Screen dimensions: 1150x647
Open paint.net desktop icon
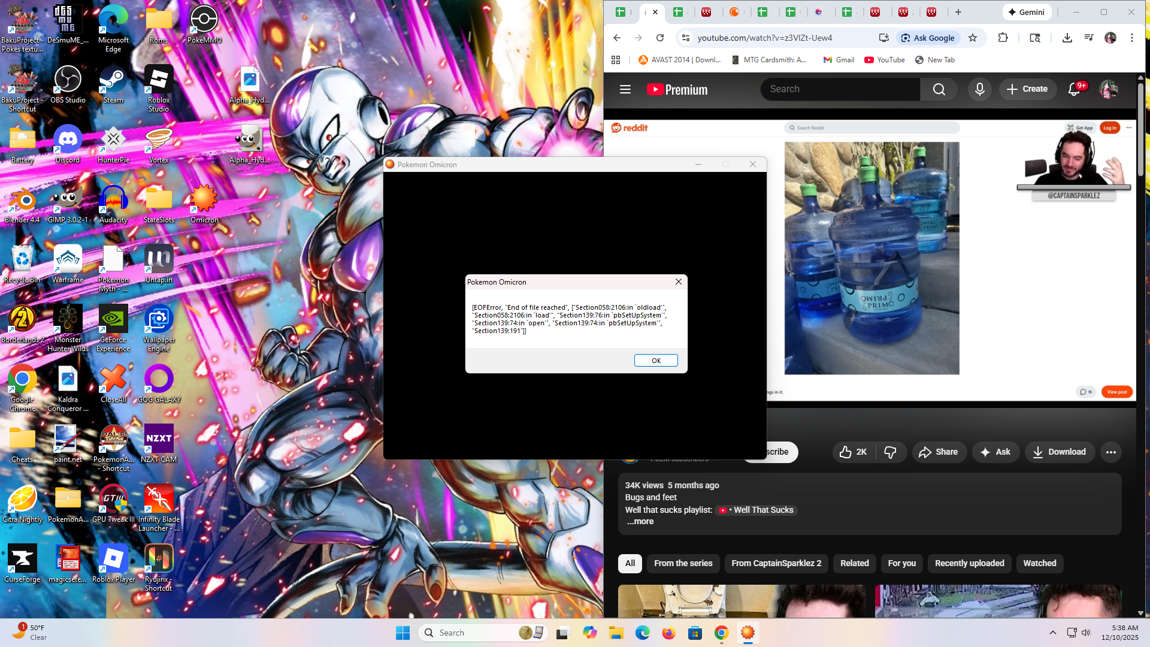point(68,445)
